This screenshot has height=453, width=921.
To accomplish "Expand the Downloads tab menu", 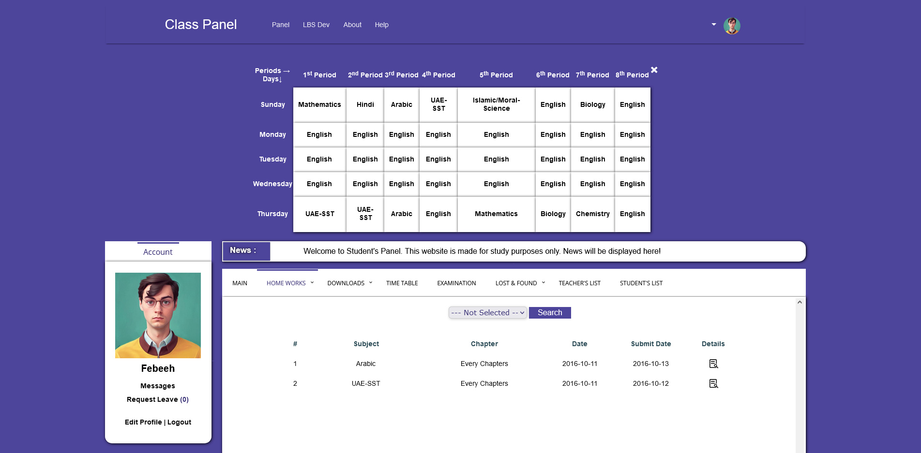I will coord(349,283).
